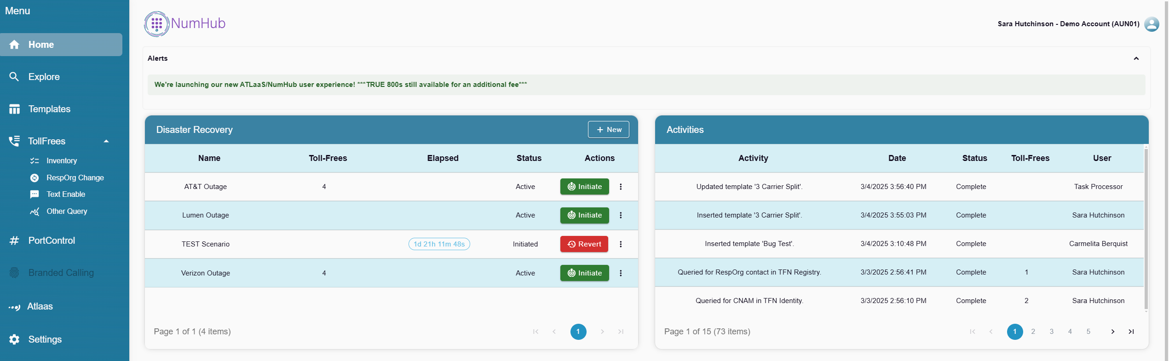Open Inventory under TollFrees
This screenshot has height=361, width=1169.
tap(61, 160)
